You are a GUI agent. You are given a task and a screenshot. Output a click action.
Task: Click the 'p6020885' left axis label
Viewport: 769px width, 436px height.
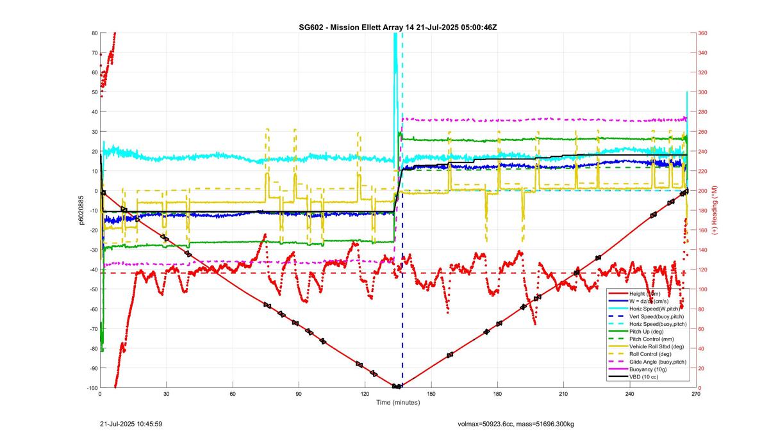tap(83, 210)
